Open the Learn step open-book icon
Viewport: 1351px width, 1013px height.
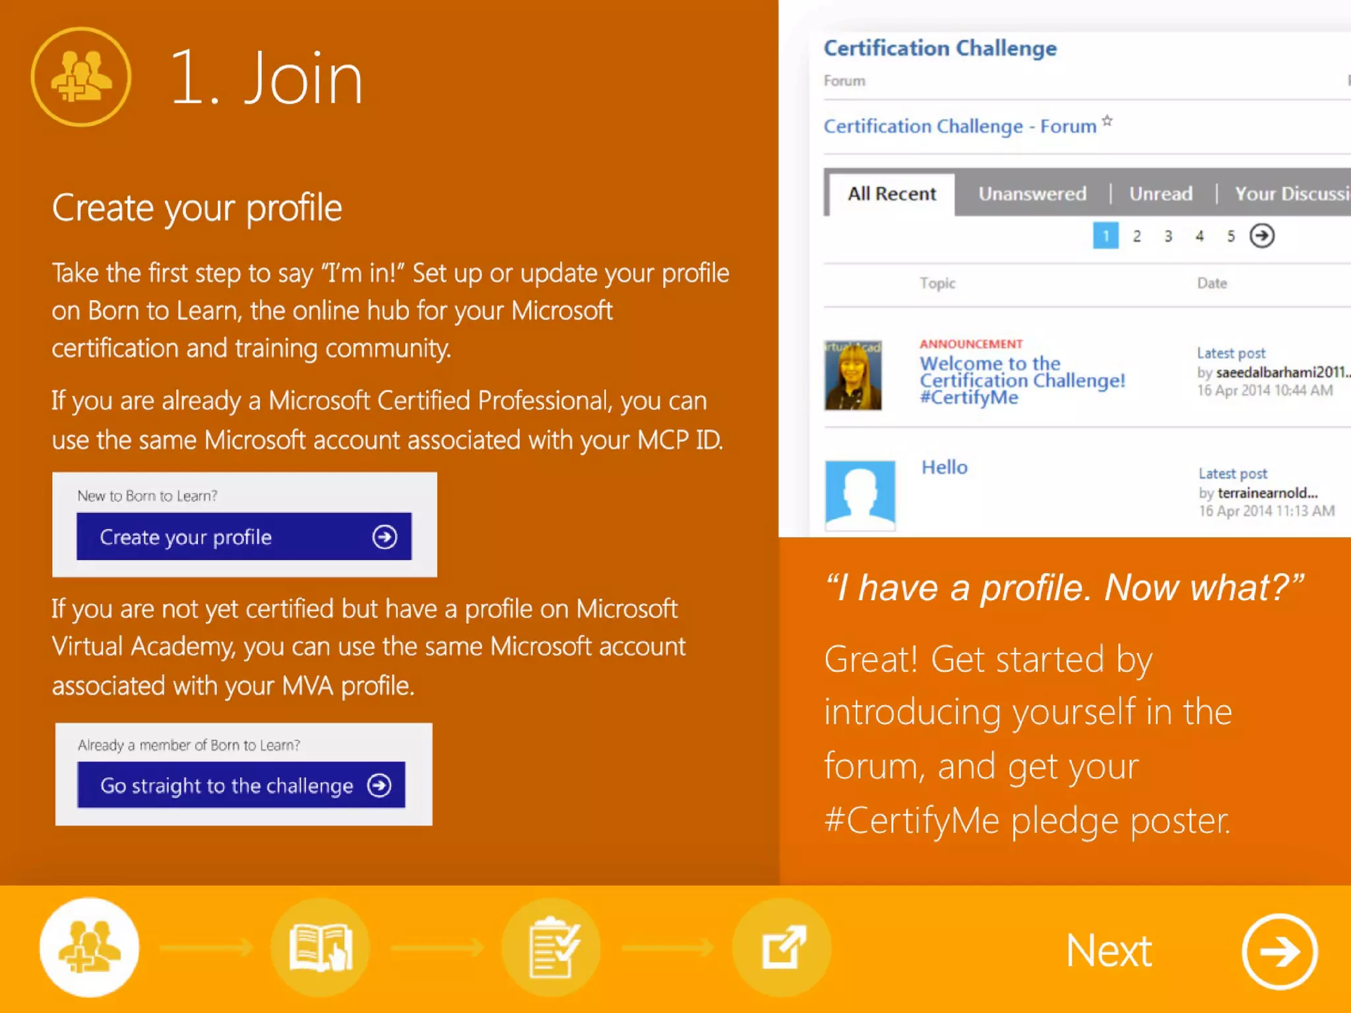(x=321, y=947)
